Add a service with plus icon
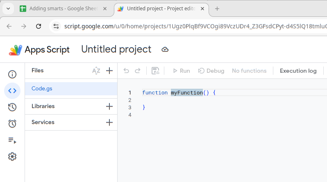This screenshot has height=182, width=327. coord(109,122)
